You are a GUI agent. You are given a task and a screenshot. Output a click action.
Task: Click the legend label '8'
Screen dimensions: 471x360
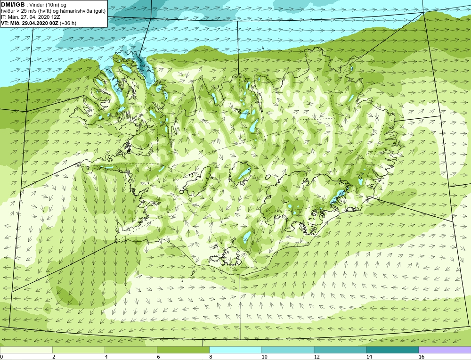tap(211, 357)
